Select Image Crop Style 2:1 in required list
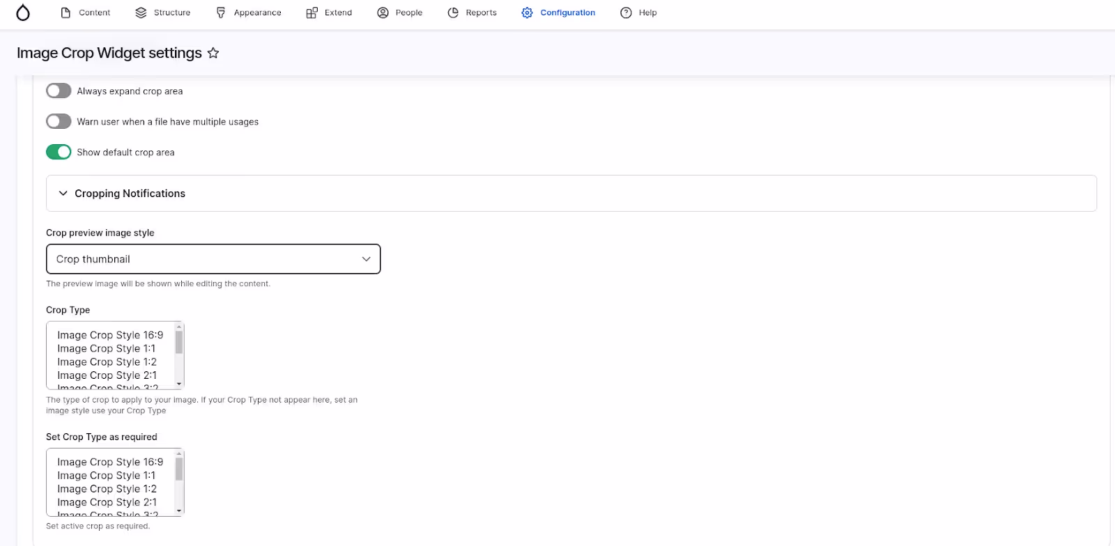 click(107, 502)
